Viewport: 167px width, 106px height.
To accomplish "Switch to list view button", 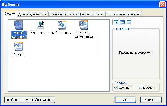I will [x=123, y=22].
